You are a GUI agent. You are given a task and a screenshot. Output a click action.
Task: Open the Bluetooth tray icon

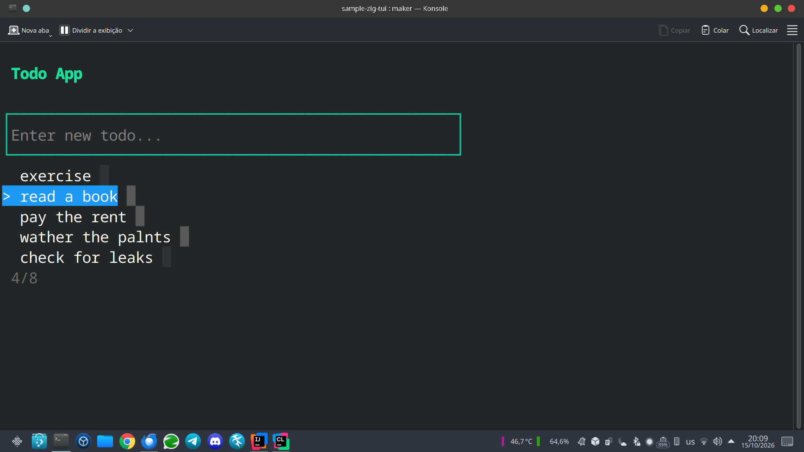coord(636,442)
